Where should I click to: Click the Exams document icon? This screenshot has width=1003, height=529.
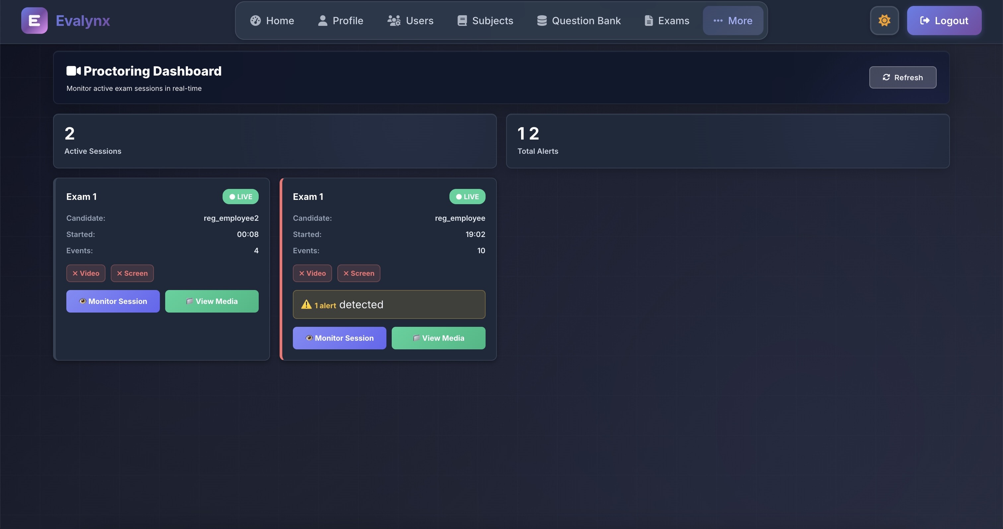[x=648, y=21]
